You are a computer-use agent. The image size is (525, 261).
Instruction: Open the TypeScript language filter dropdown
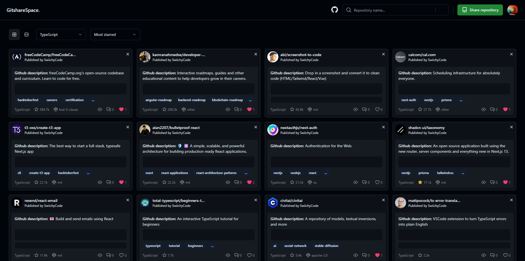pyautogui.click(x=61, y=34)
